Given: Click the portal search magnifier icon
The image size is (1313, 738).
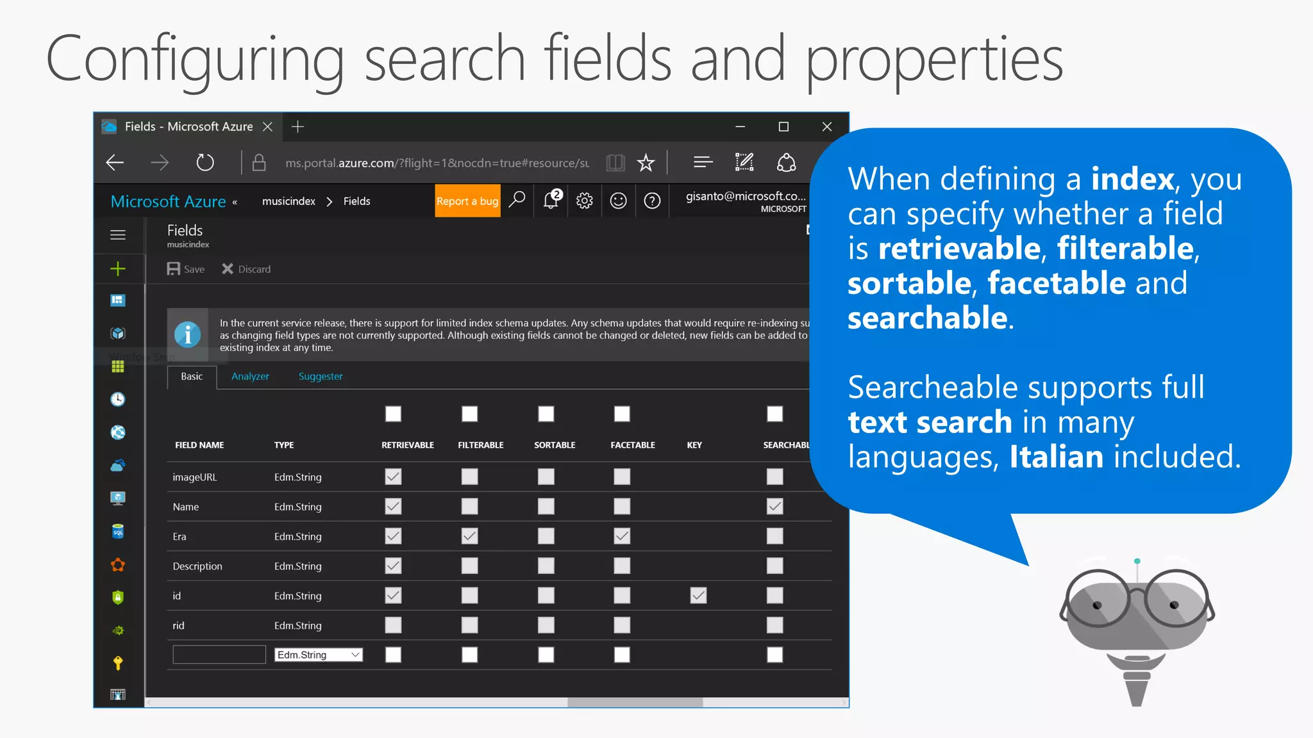Looking at the screenshot, I should 517,201.
